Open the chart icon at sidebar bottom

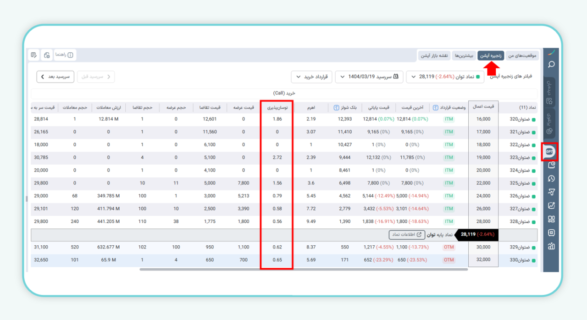click(x=551, y=246)
